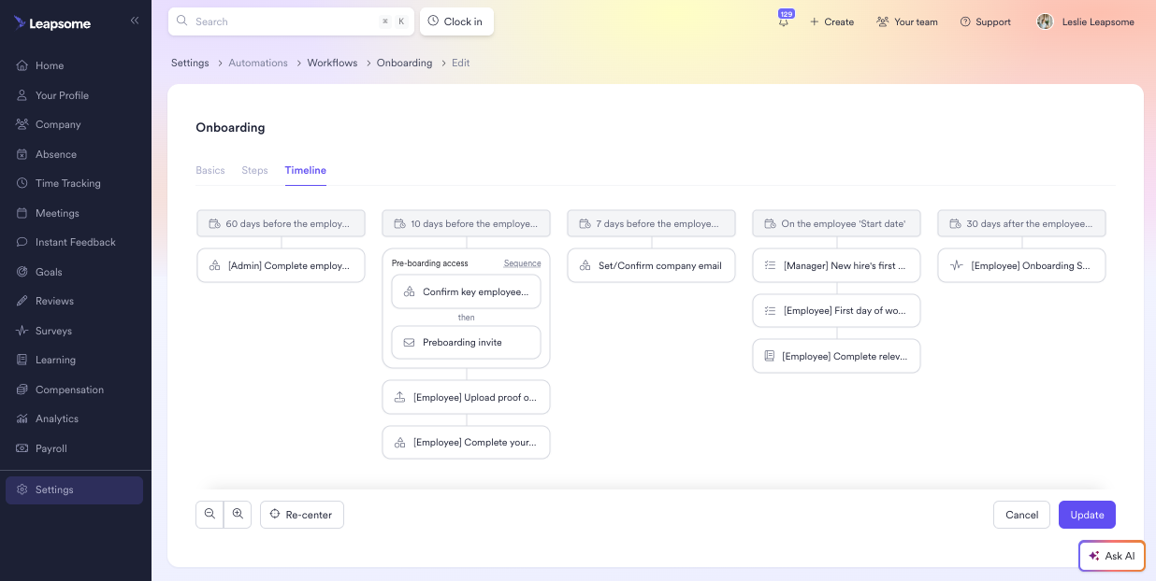
Task: Click the Search input field
Action: coord(281,21)
